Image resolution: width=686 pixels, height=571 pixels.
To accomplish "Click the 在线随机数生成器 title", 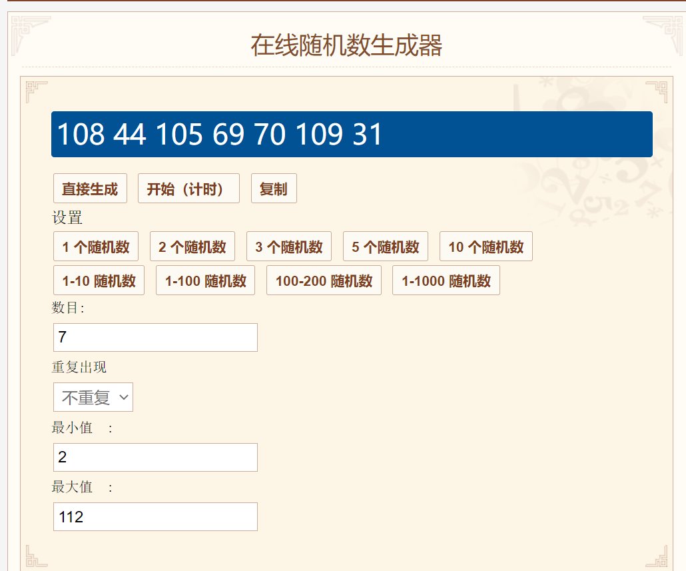I will point(346,45).
